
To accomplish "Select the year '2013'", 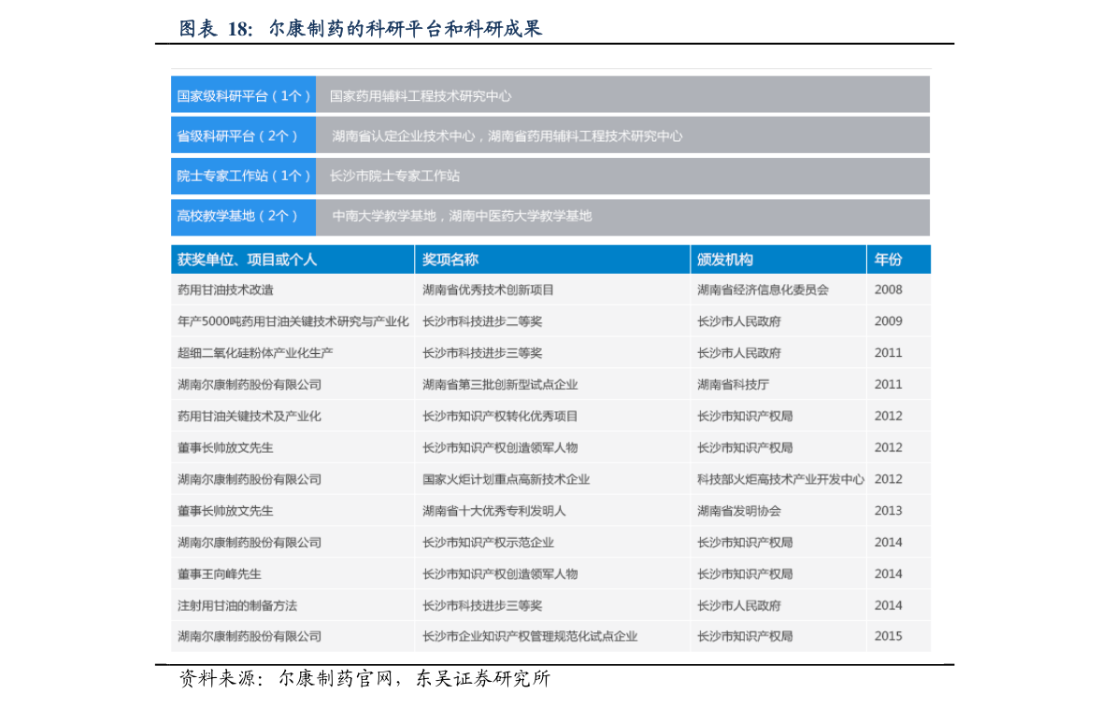I will (x=888, y=511).
